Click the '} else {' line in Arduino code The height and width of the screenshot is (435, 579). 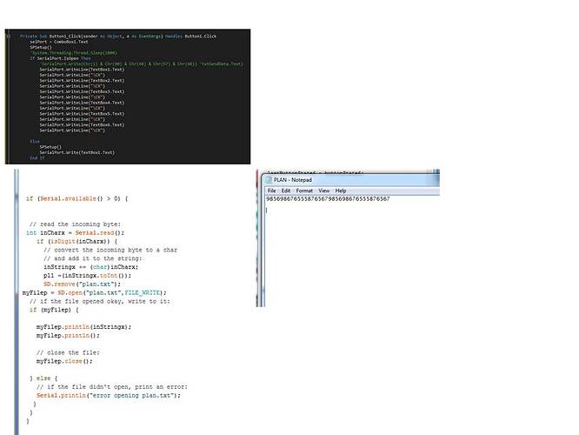43,378
